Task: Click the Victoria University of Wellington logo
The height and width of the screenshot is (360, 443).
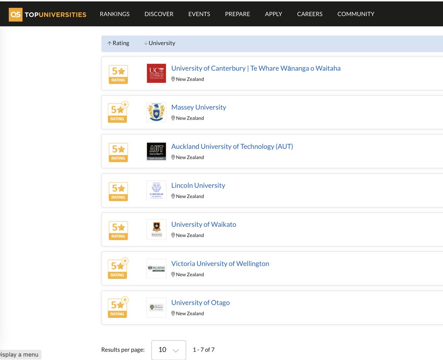Action: pyautogui.click(x=156, y=269)
